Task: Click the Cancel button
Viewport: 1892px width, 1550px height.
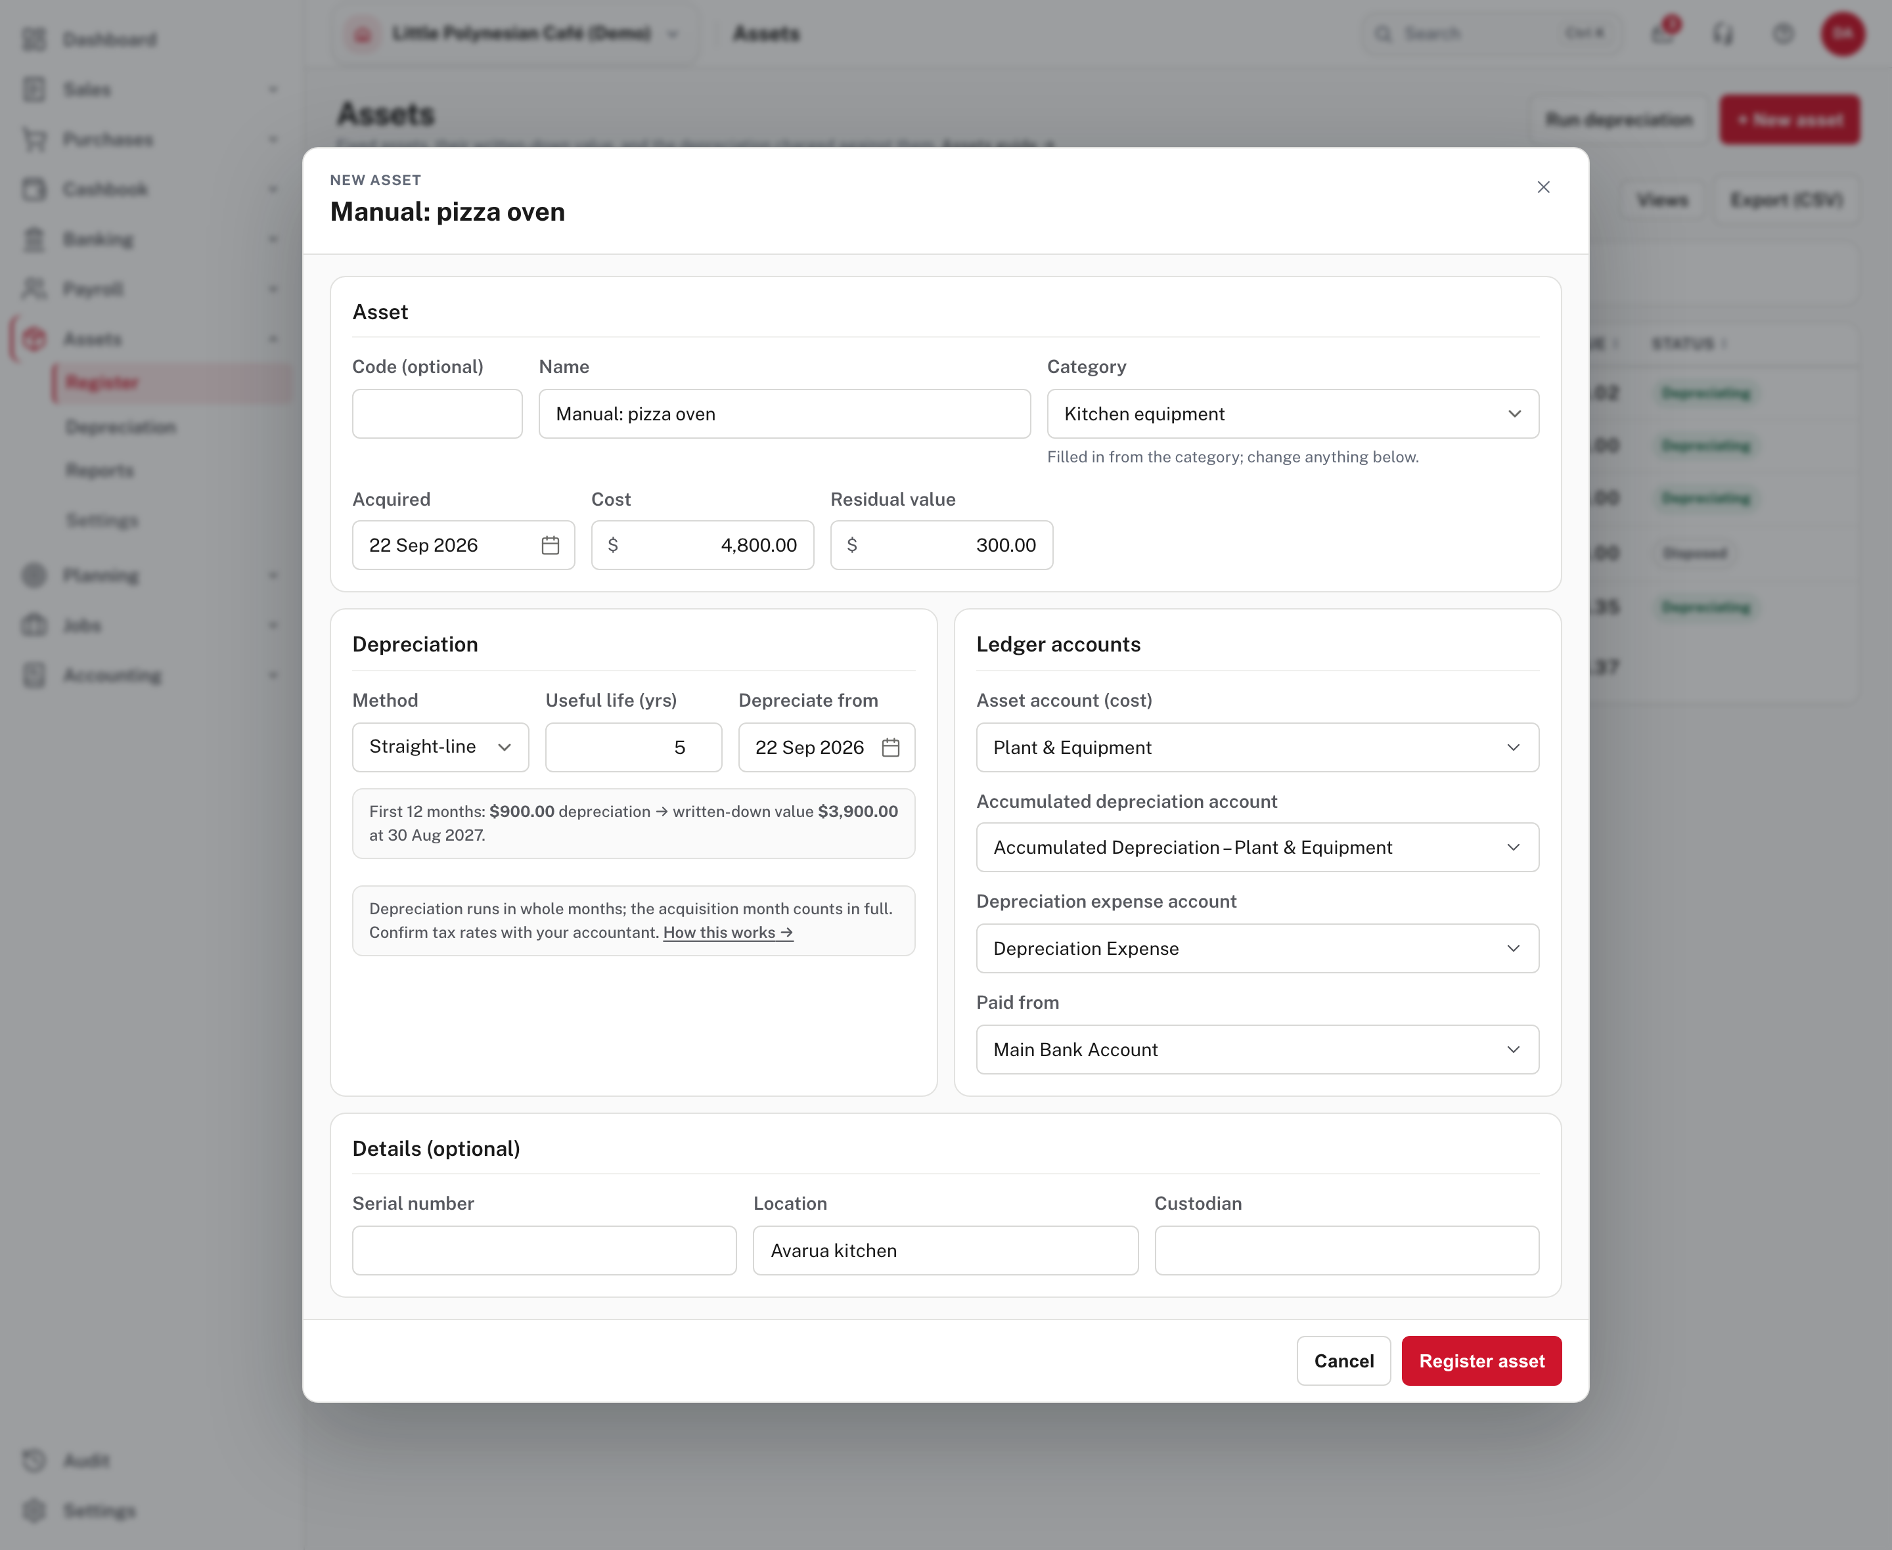Action: (x=1343, y=1361)
